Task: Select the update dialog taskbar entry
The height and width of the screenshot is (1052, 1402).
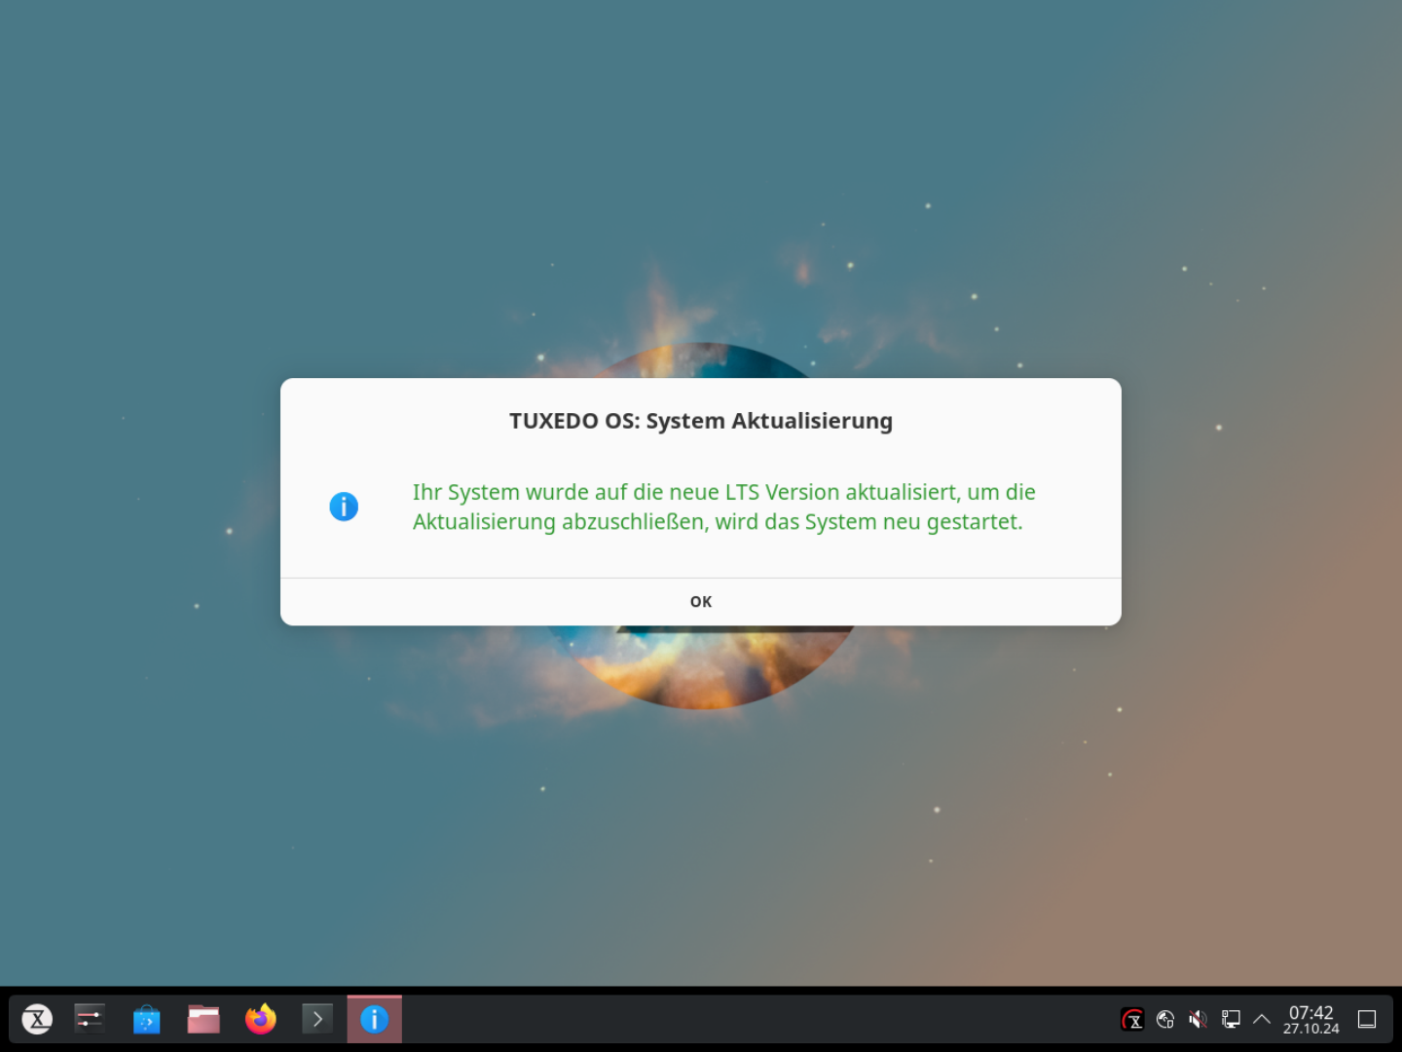Action: (375, 1019)
